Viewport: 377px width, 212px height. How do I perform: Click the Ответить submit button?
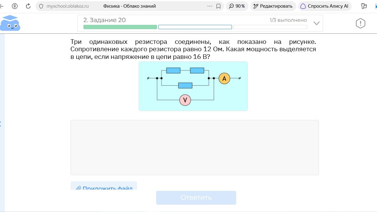click(196, 198)
